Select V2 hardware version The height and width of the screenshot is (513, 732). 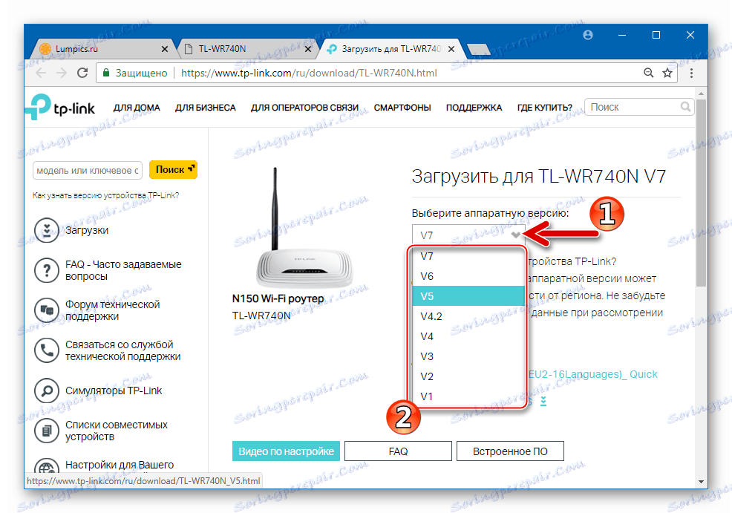click(468, 376)
